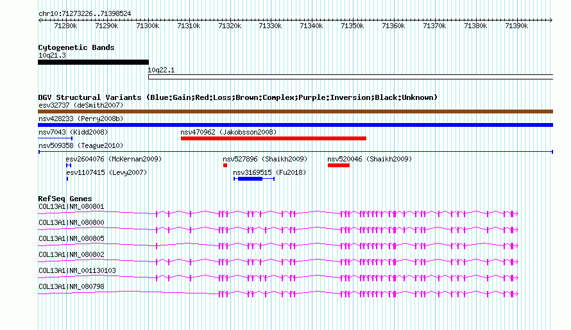Click the 10q22.1 band label

coord(161,70)
